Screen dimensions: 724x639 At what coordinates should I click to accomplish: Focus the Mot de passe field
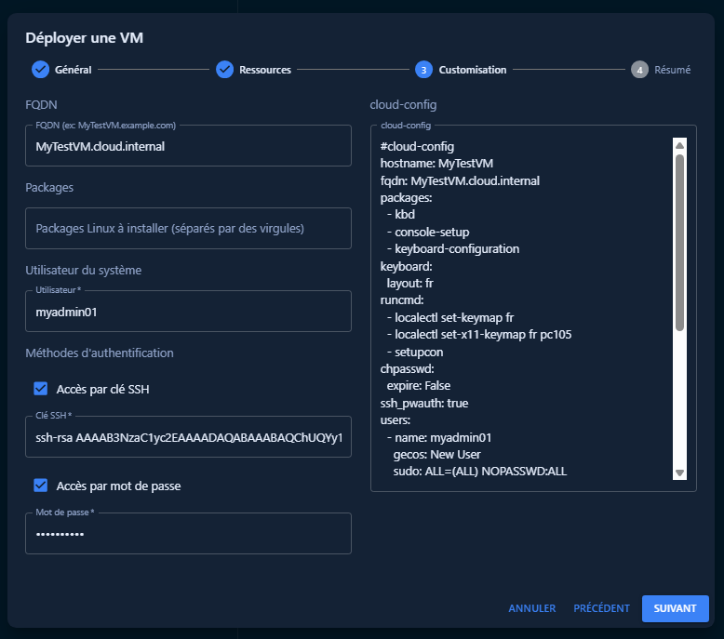[188, 534]
